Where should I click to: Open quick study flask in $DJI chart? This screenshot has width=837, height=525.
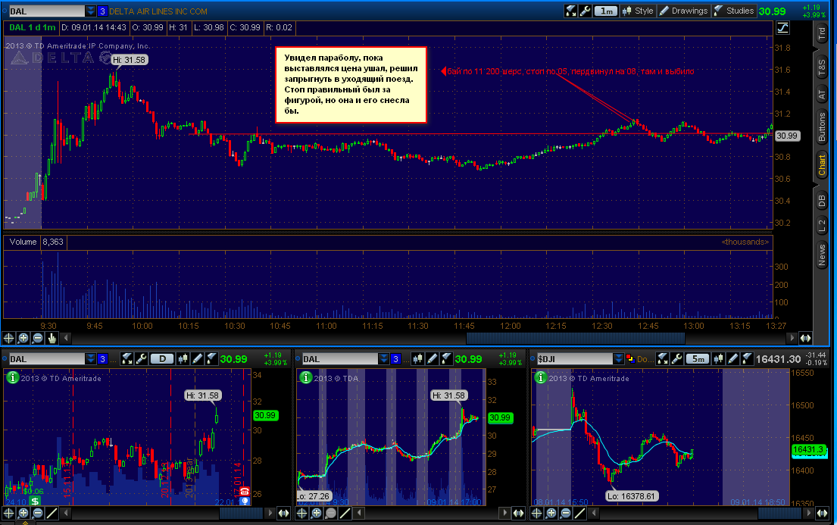(662, 359)
